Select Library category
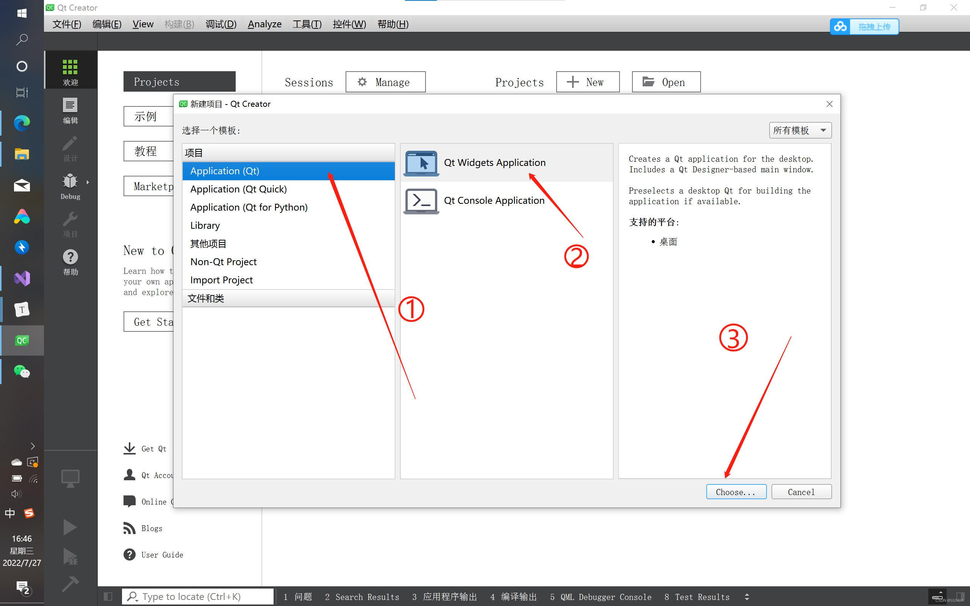Image resolution: width=970 pixels, height=606 pixels. 288,226
